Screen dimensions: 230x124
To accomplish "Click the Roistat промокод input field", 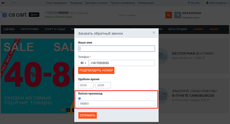I will point(116,103).
